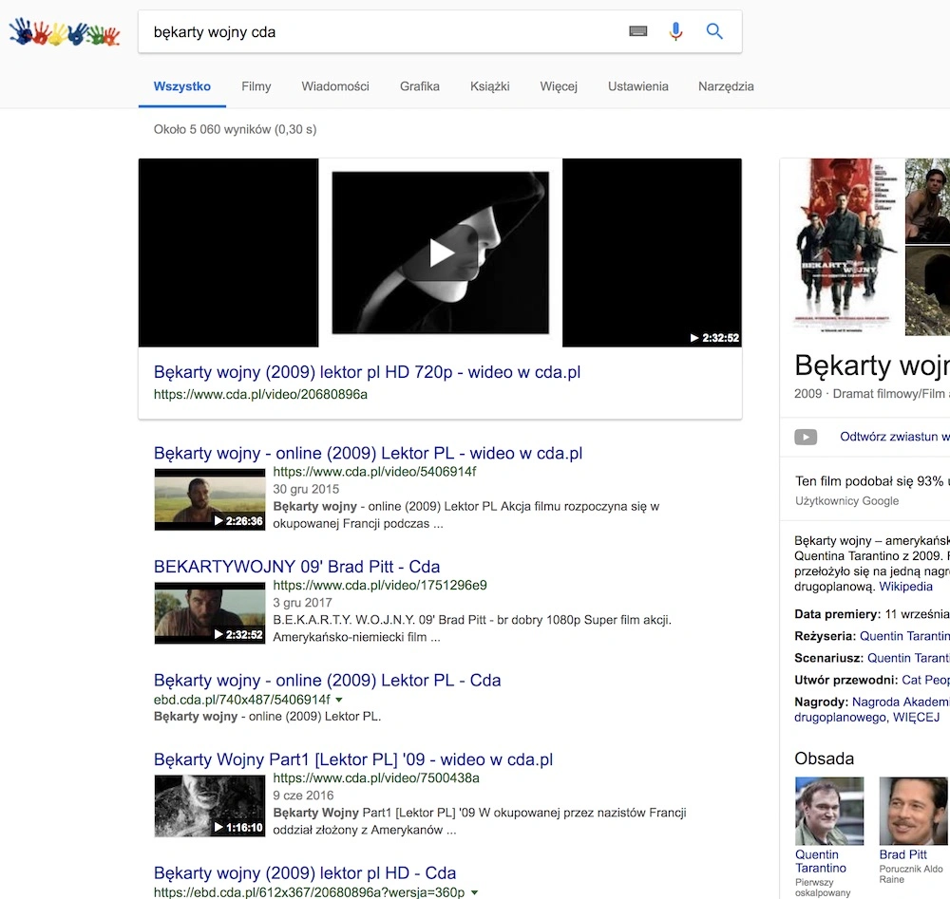
Task: Click the URL https://www.cda.pl/video/7500438a
Action: tap(376, 777)
